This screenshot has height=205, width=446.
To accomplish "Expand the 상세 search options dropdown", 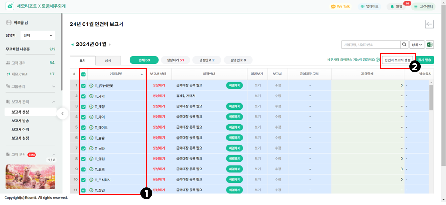I will coord(417,45).
